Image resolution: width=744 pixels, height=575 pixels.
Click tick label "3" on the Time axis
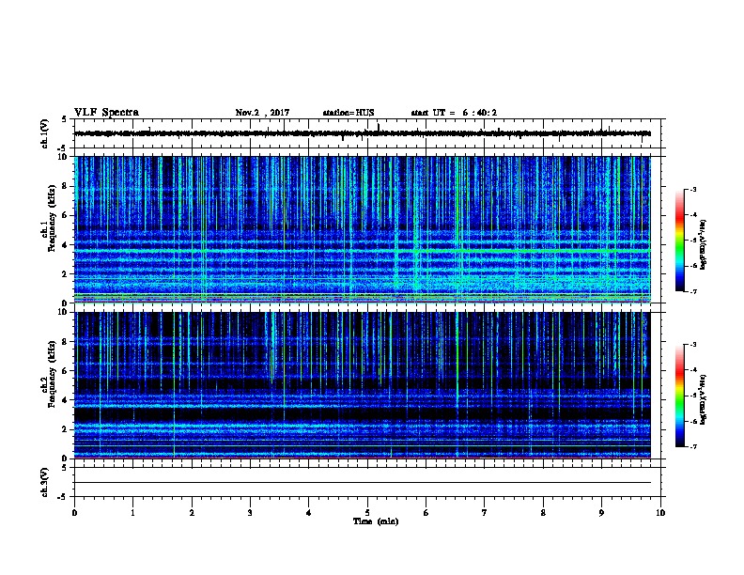click(250, 513)
